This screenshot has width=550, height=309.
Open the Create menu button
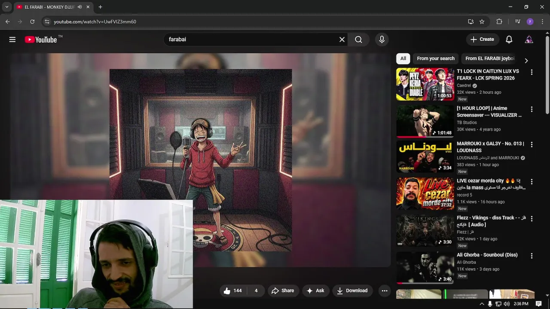tap(483, 39)
